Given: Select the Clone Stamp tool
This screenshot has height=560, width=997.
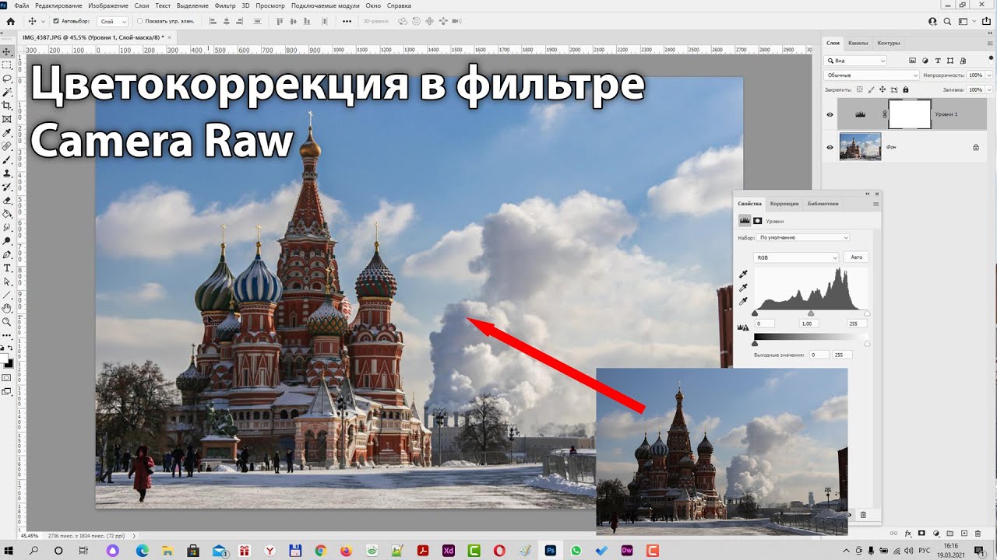Looking at the screenshot, I should pyautogui.click(x=7, y=173).
